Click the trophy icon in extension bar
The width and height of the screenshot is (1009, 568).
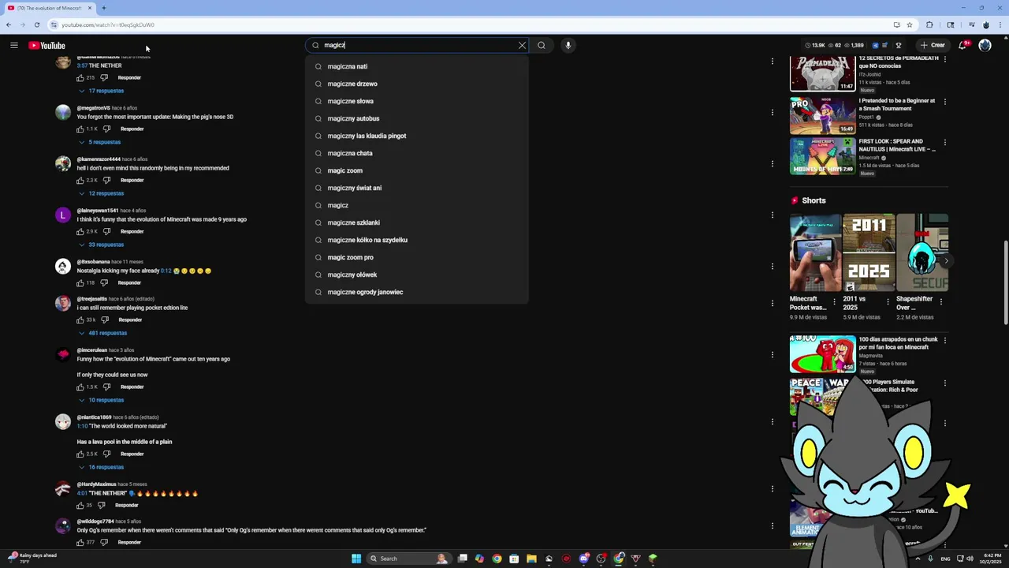(x=899, y=46)
